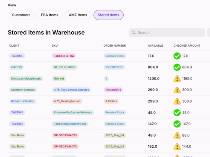Click GP-SB091MA073 SKU in the 192.0 row
This screenshot has width=210, height=157.
point(65,147)
